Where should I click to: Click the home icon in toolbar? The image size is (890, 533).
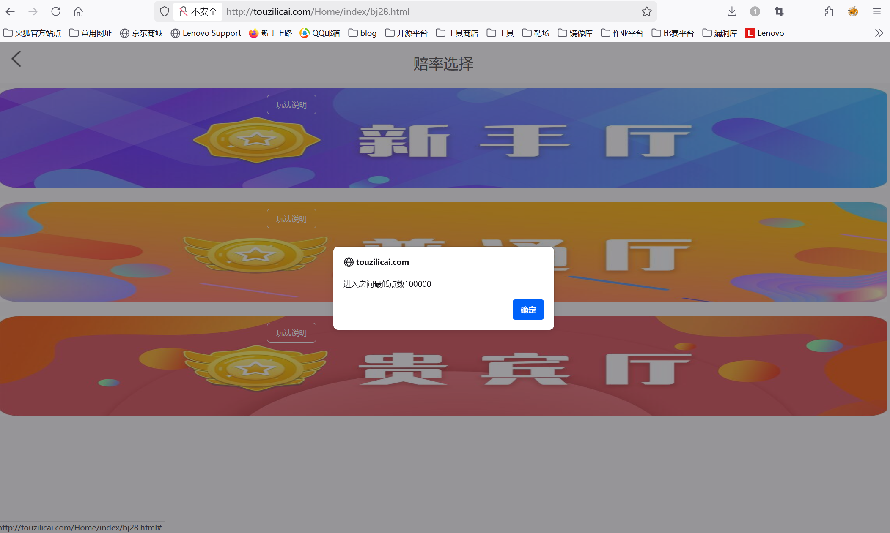click(x=78, y=11)
